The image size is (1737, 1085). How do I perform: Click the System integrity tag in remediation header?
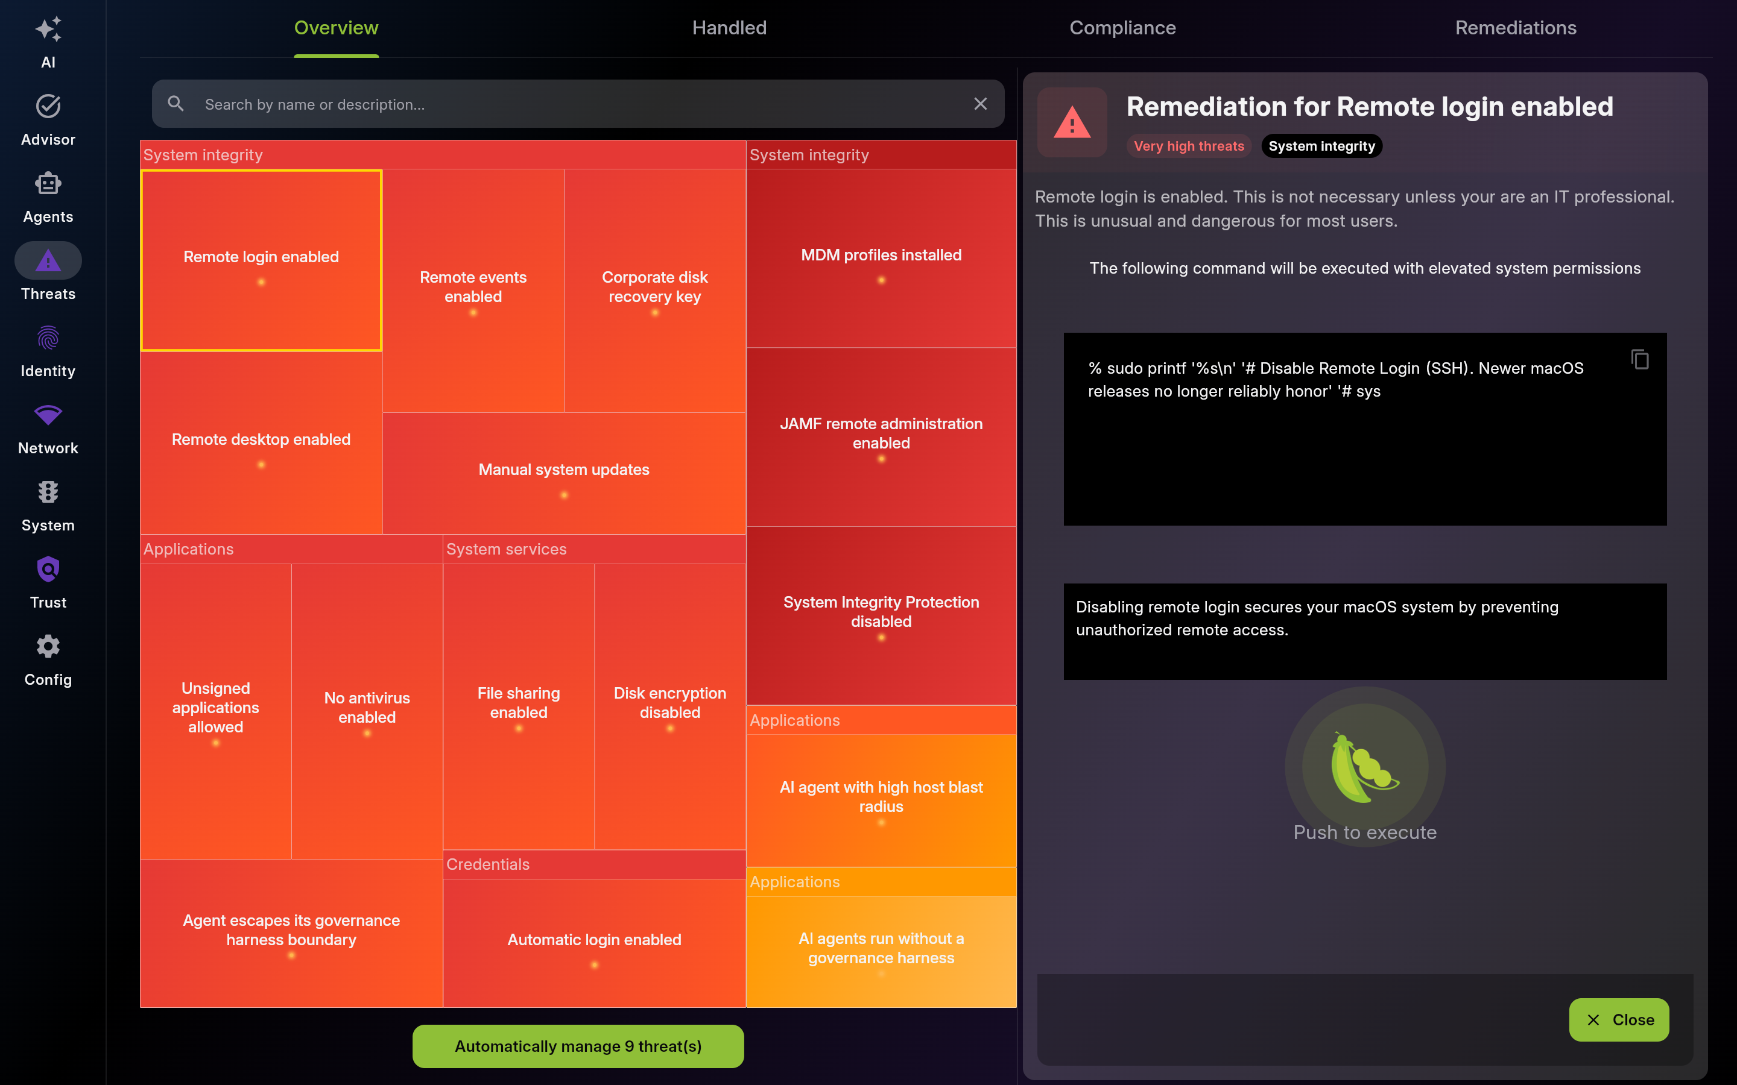point(1321,146)
